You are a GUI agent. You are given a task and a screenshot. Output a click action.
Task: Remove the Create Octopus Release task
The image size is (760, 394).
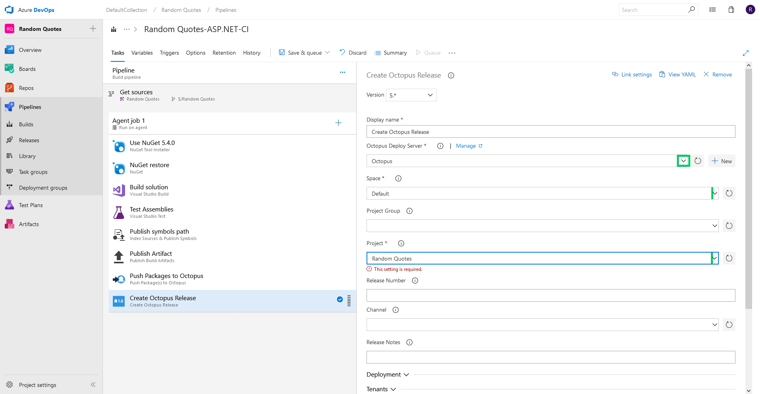718,74
